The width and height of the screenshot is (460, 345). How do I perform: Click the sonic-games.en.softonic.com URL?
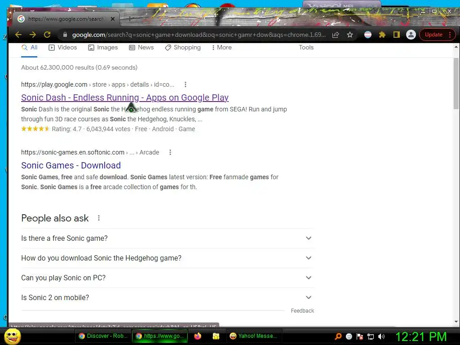[x=90, y=152]
